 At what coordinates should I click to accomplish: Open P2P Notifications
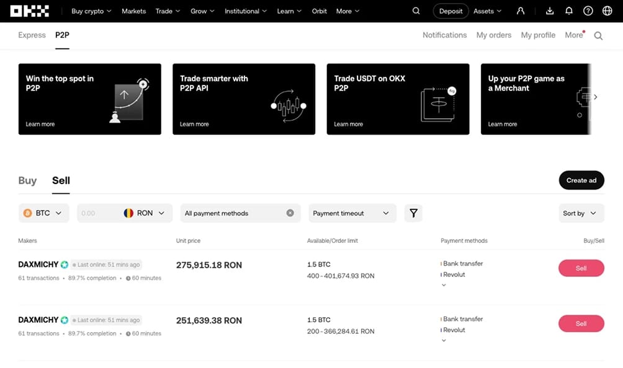click(445, 35)
